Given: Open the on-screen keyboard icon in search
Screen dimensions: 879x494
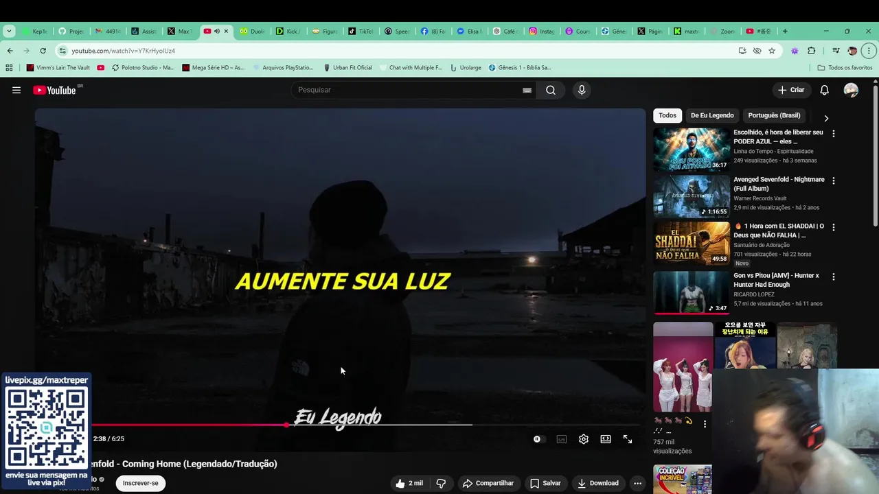Looking at the screenshot, I should (x=527, y=90).
